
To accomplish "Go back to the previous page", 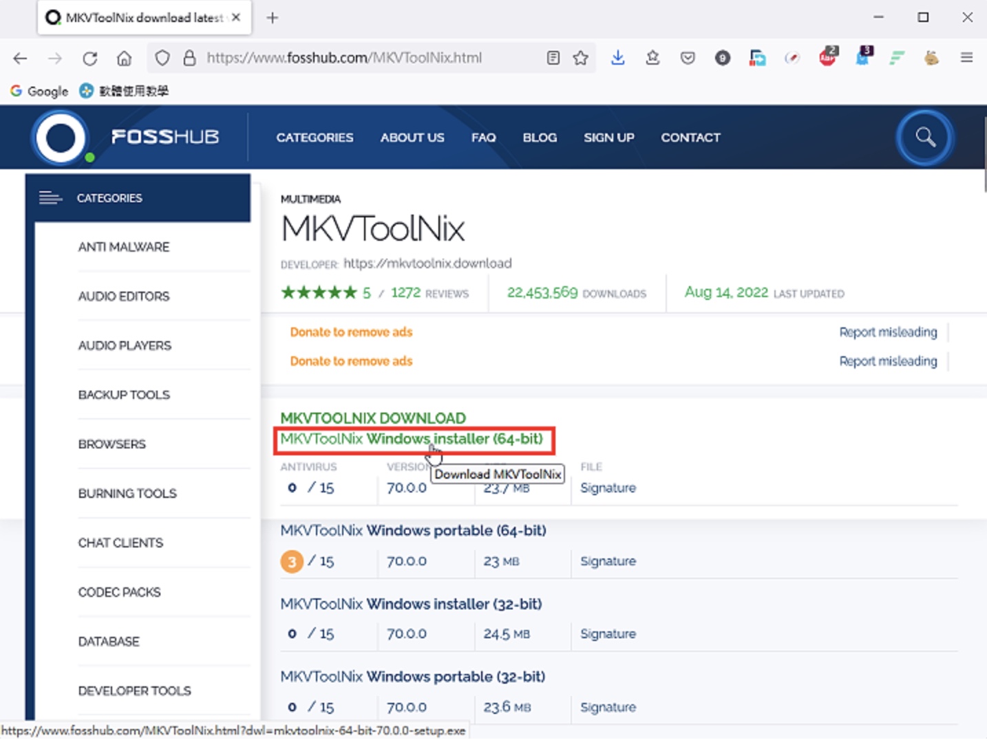I will [20, 58].
